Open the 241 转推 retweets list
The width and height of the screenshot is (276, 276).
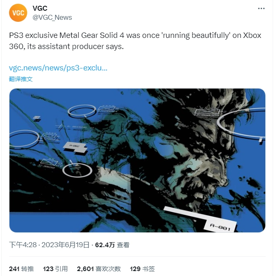21,269
